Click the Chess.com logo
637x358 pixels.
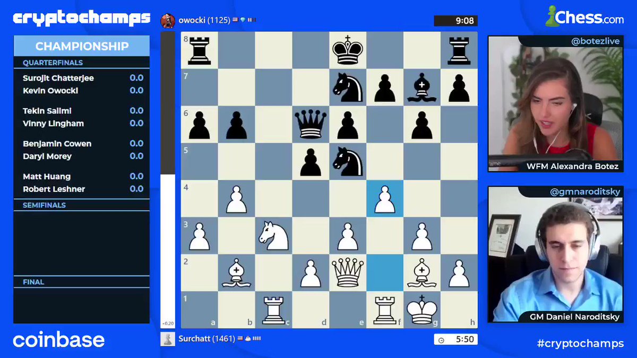pyautogui.click(x=584, y=17)
